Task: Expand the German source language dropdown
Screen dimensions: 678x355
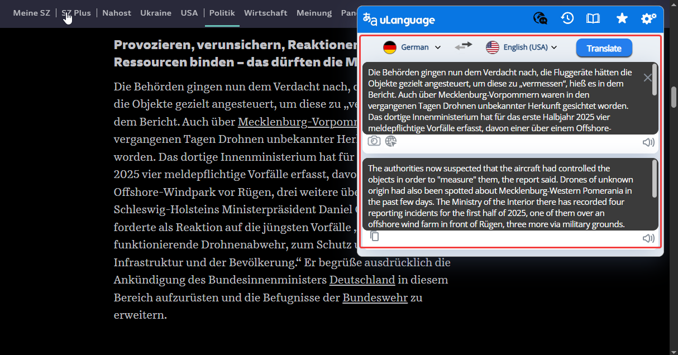Action: coord(412,47)
